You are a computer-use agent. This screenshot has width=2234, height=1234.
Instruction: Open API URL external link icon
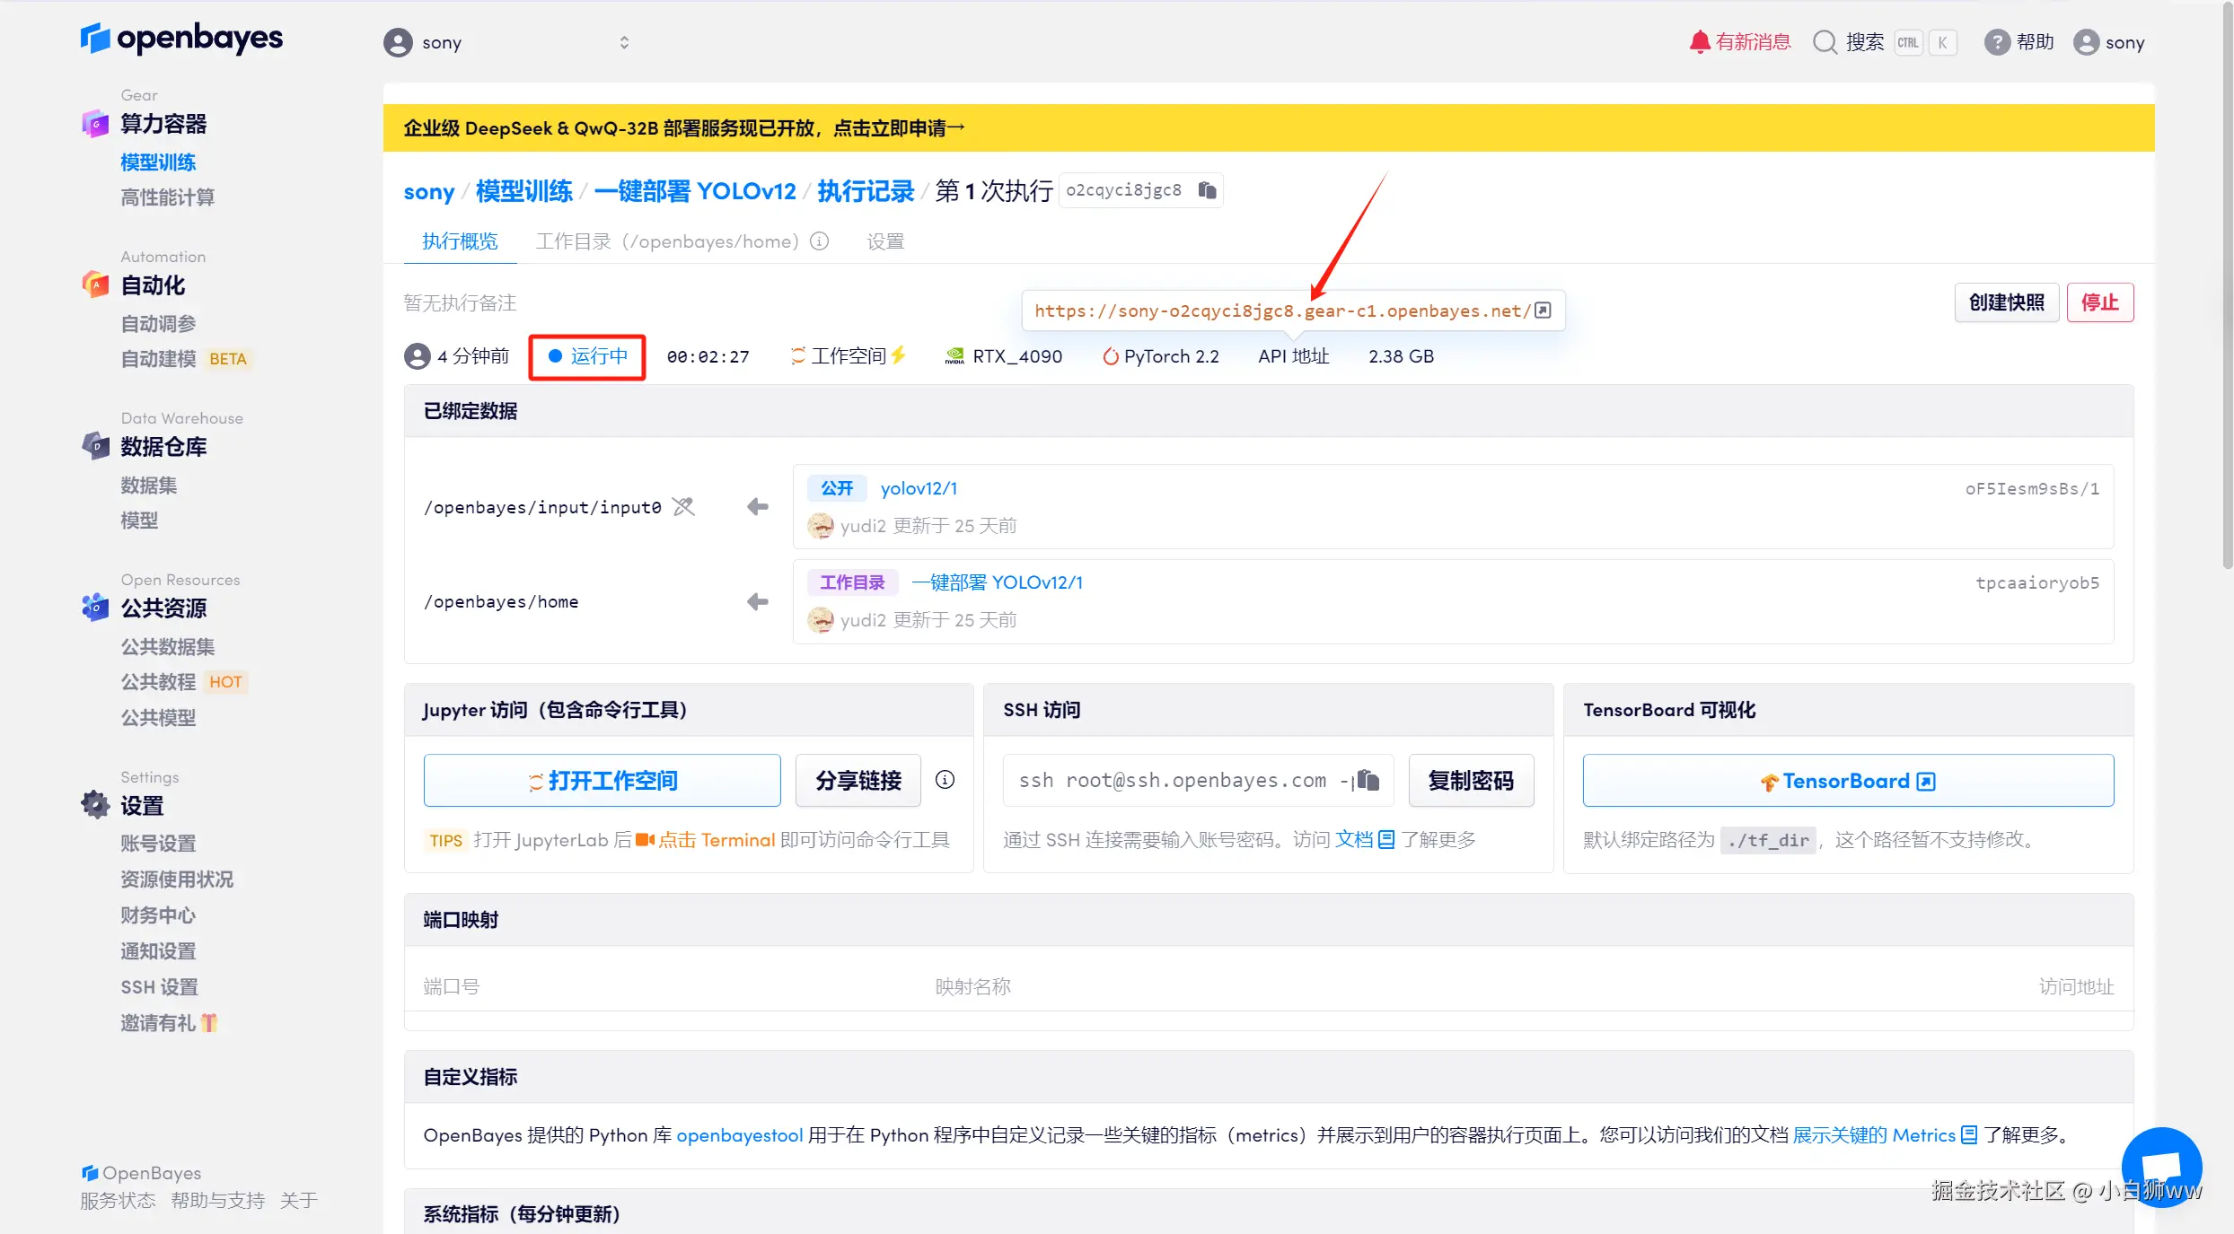tap(1543, 311)
